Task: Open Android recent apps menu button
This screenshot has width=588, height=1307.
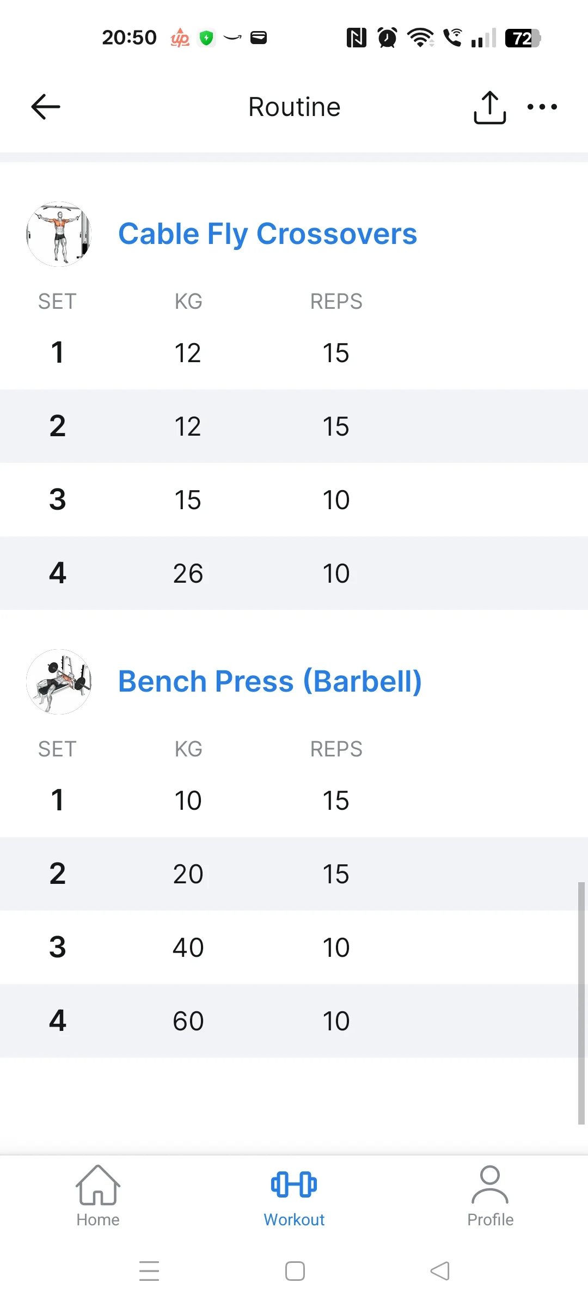Action: (149, 1271)
